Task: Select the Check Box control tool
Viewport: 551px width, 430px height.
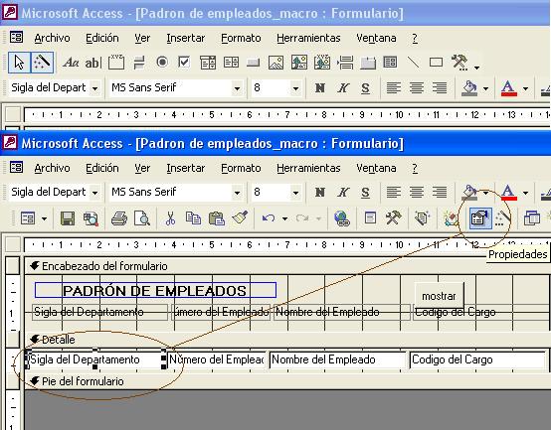Action: tap(184, 63)
